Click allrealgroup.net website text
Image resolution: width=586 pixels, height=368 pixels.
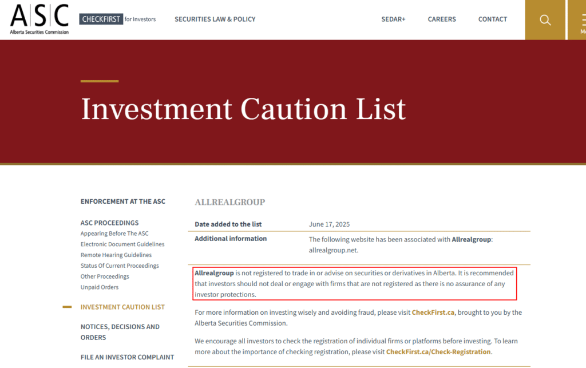point(332,250)
